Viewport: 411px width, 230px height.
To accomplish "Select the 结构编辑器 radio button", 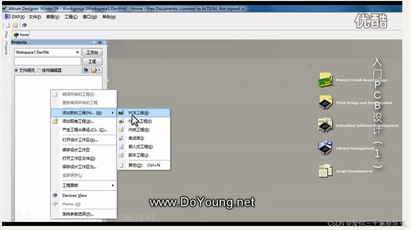I will [x=39, y=70].
